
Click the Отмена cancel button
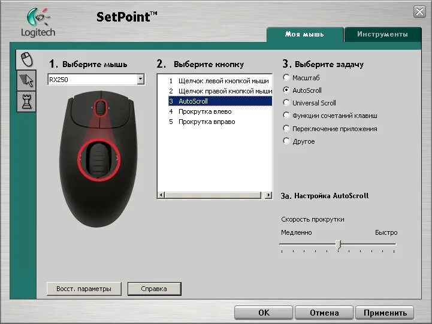[x=324, y=313]
